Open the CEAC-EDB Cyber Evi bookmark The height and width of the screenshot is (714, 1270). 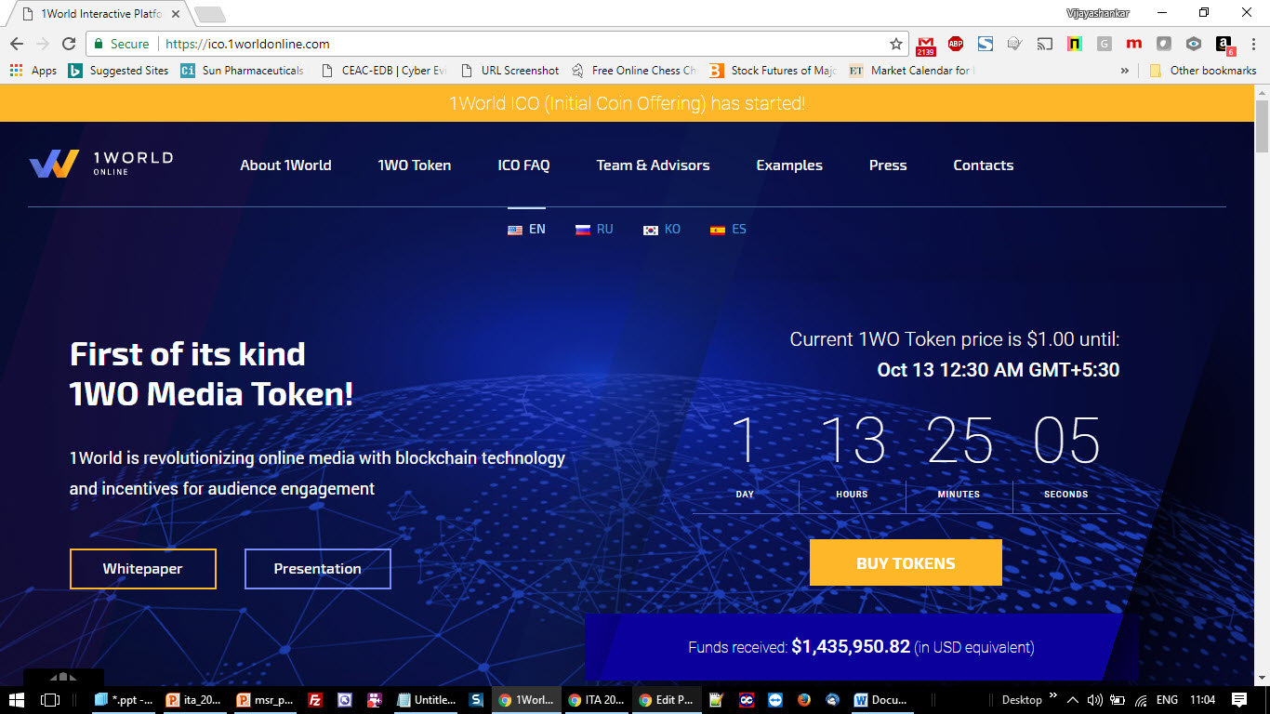point(382,71)
